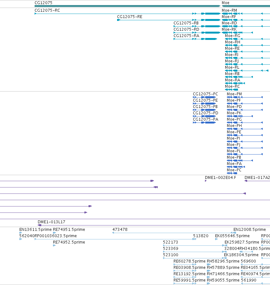
Task: Select the Moe-PC protein label
Action: point(234,170)
